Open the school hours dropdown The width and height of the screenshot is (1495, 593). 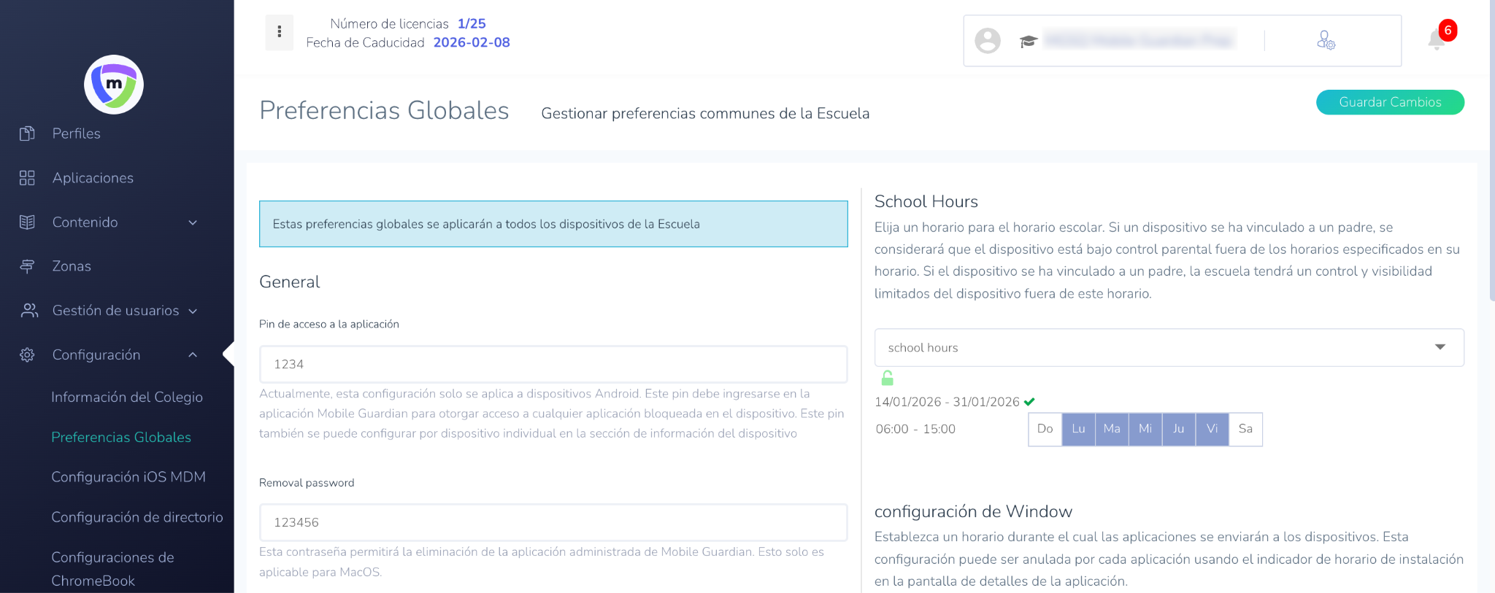point(1169,348)
